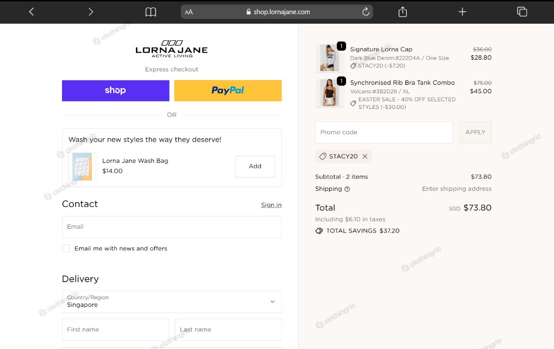Image resolution: width=554 pixels, height=349 pixels.
Task: Click the 'Wash your new styles' heading
Action: point(145,140)
